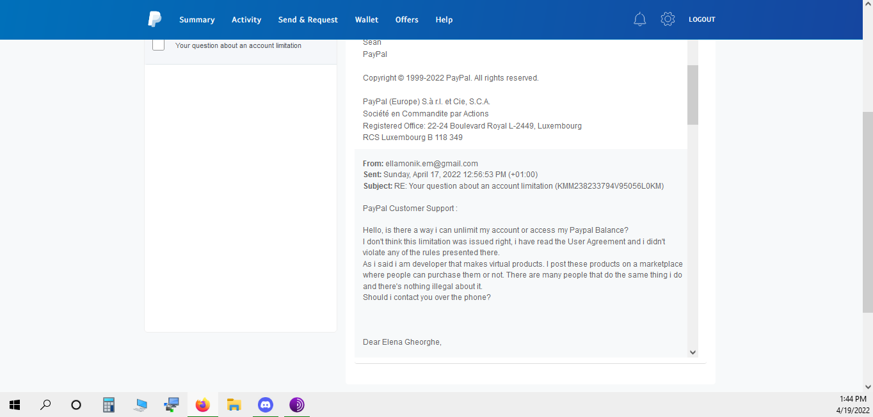Switch to Firefox in taskbar
873x417 pixels.
pos(203,404)
